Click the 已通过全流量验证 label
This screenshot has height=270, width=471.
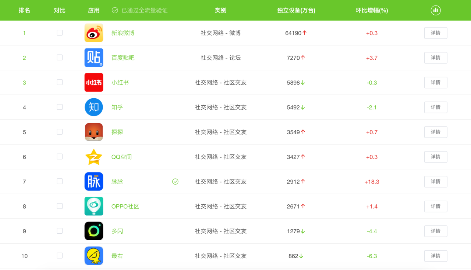[144, 10]
